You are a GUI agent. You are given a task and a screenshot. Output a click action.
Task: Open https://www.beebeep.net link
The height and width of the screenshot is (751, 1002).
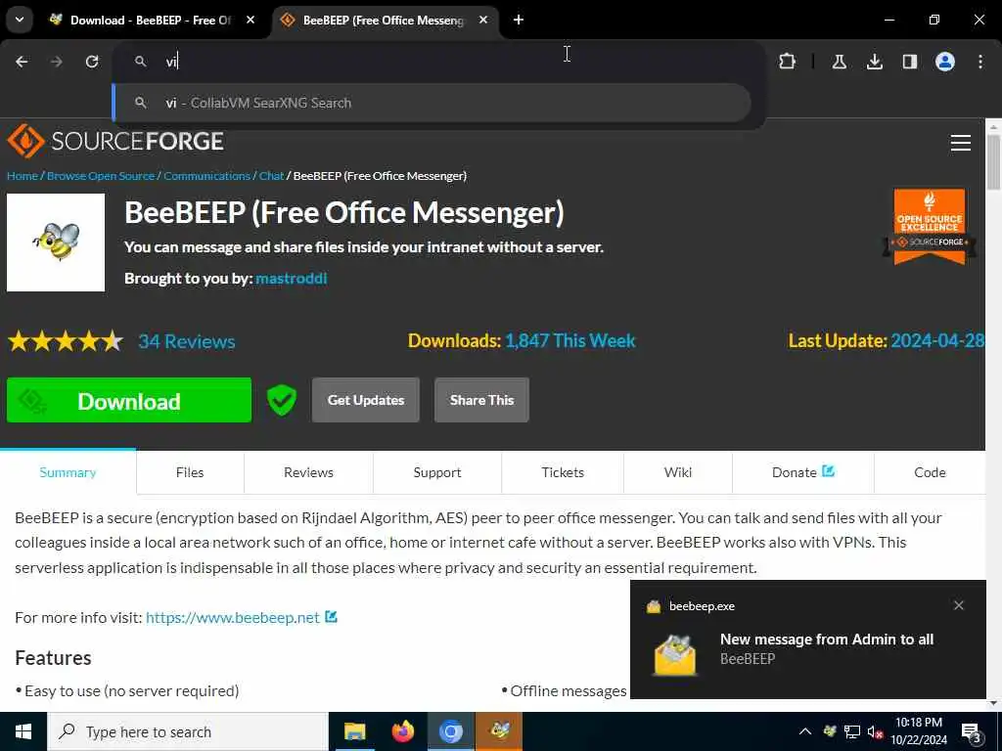coord(233,618)
